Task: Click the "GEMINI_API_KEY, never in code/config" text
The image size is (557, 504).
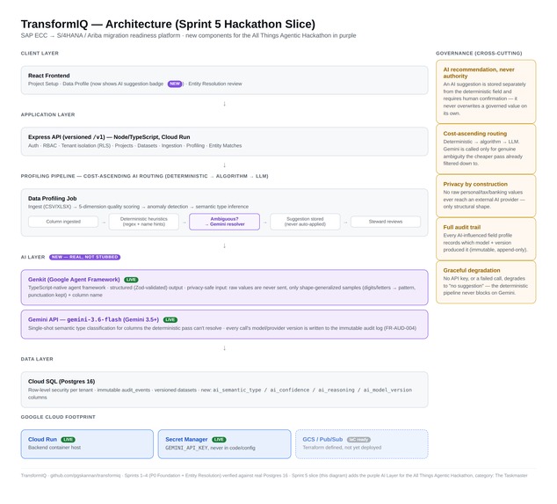Action: (x=210, y=448)
